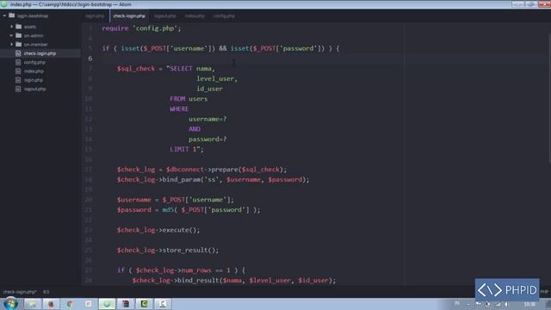Viewport: 551px width, 310px height.
Task: Click the logout.php file icon in tree
Action: (x=18, y=89)
